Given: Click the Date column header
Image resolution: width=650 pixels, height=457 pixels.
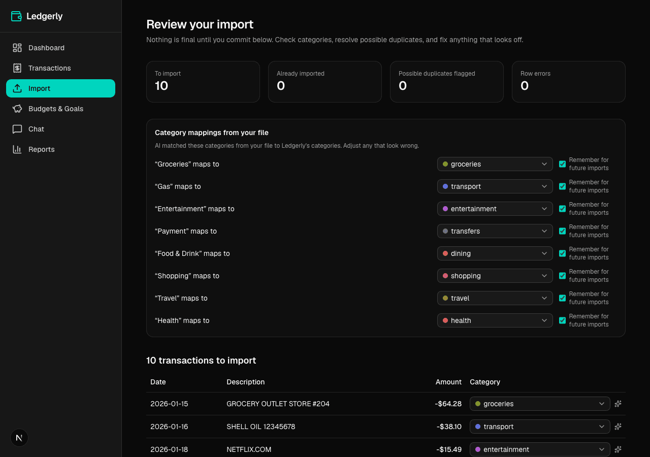Looking at the screenshot, I should tap(158, 382).
